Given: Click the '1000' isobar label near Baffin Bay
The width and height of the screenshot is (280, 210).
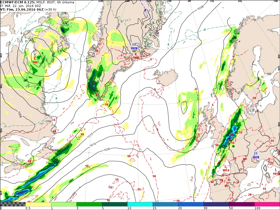Looking at the screenshot, I should (x=72, y=19).
